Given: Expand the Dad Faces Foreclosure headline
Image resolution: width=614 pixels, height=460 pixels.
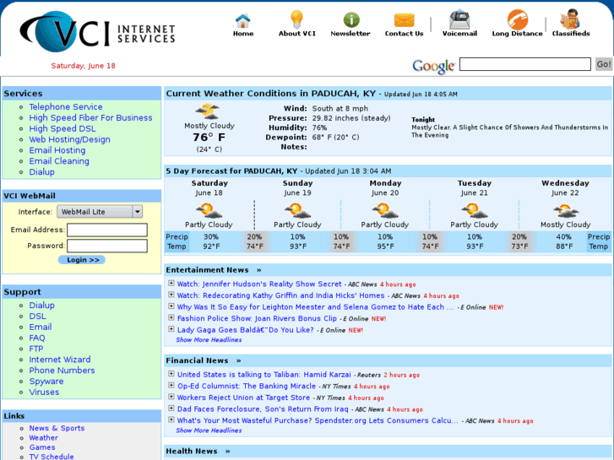Looking at the screenshot, I should [171, 409].
